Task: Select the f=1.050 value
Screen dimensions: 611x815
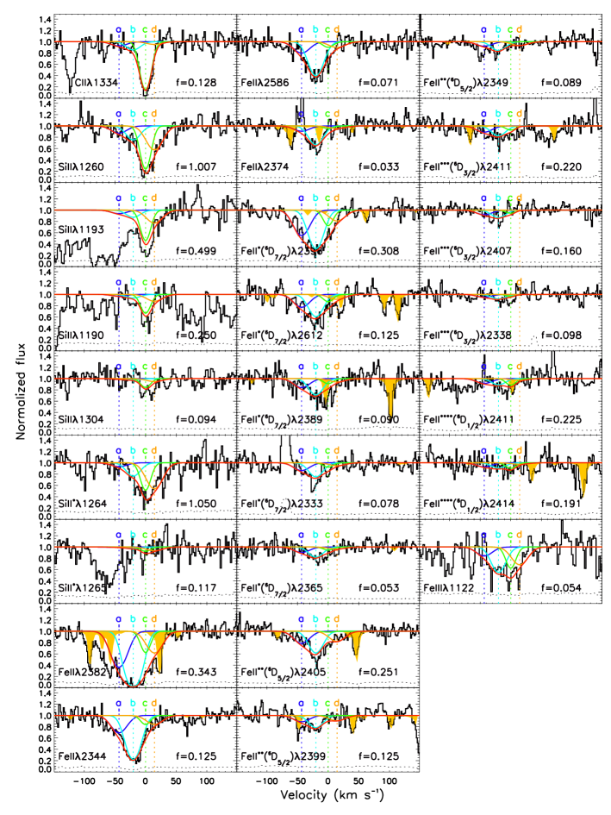Action: (x=196, y=503)
